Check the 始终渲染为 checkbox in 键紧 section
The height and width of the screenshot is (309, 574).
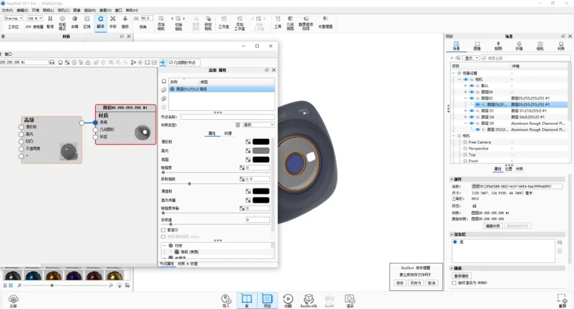pyautogui.click(x=454, y=282)
